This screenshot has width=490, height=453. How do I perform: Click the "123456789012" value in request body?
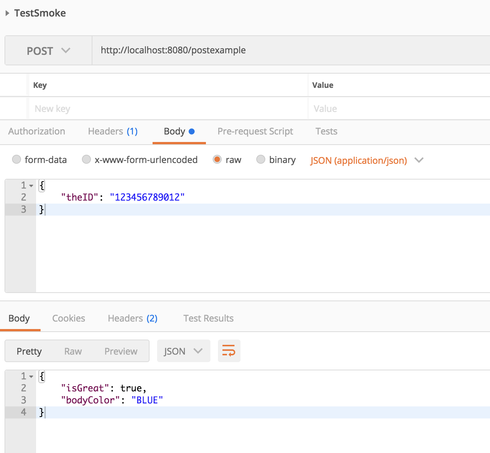[147, 197]
